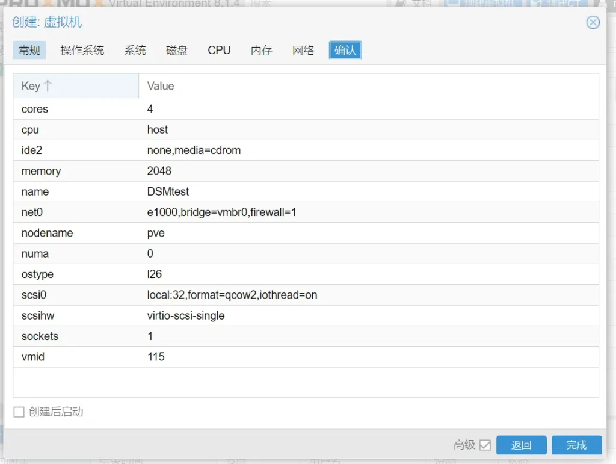This screenshot has height=464, width=616.
Task: Go to the 系统 tab
Action: (135, 51)
